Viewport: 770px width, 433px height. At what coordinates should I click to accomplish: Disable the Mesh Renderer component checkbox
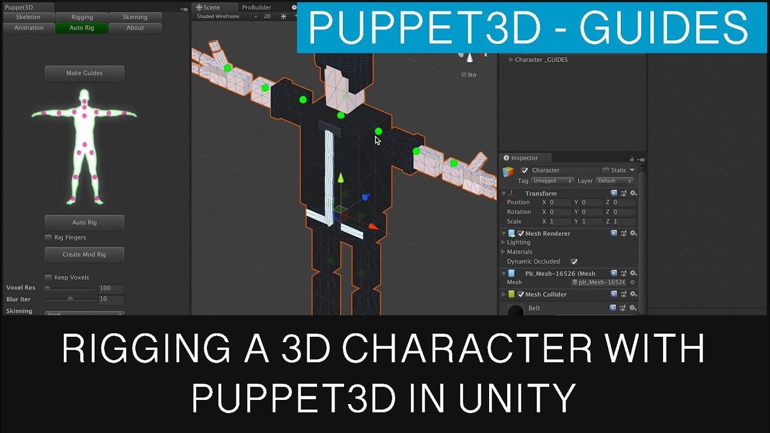coord(520,233)
